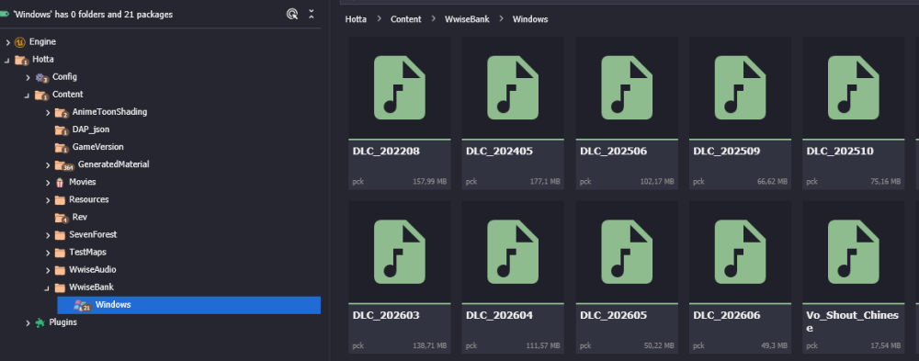Expand the Config folder arrow
The image size is (919, 361).
(x=28, y=77)
